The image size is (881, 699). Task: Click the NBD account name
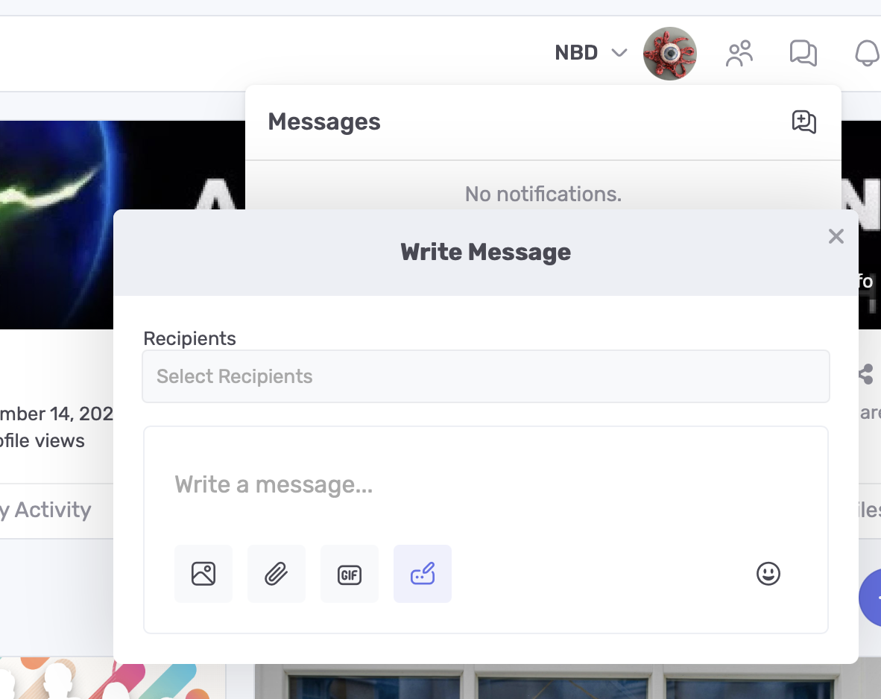(576, 53)
